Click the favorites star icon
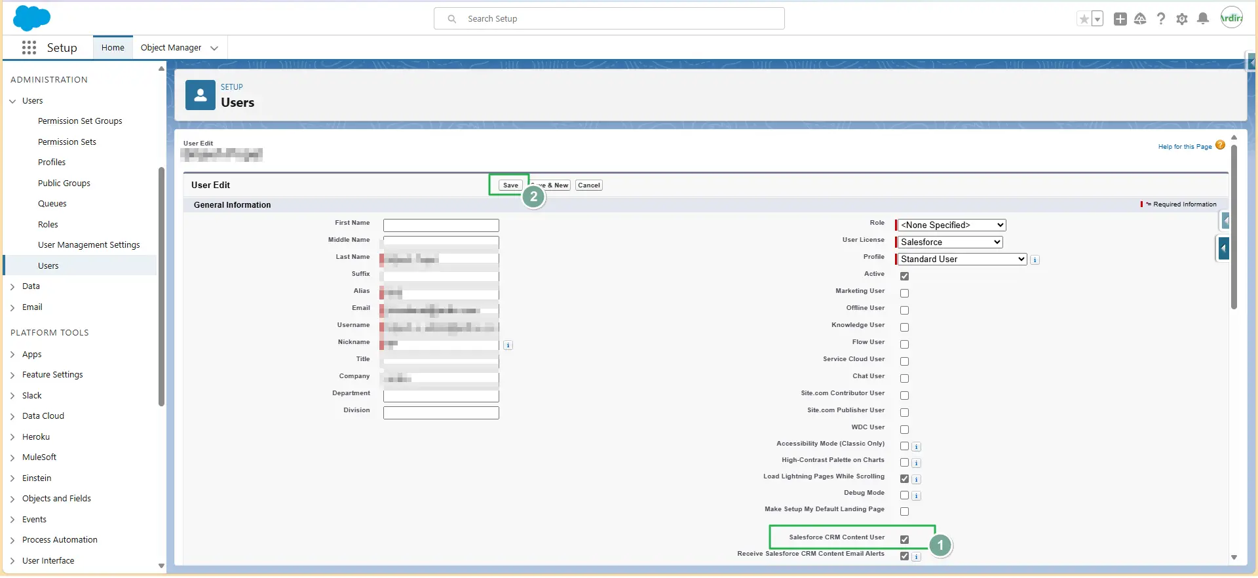 pyautogui.click(x=1084, y=19)
